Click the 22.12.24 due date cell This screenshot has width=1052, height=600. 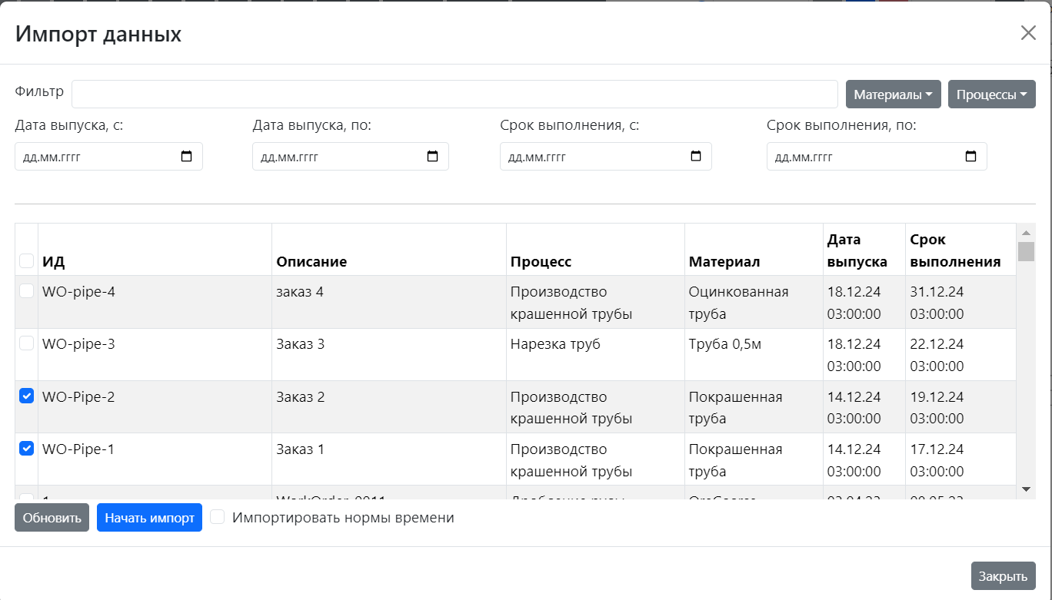click(x=961, y=355)
